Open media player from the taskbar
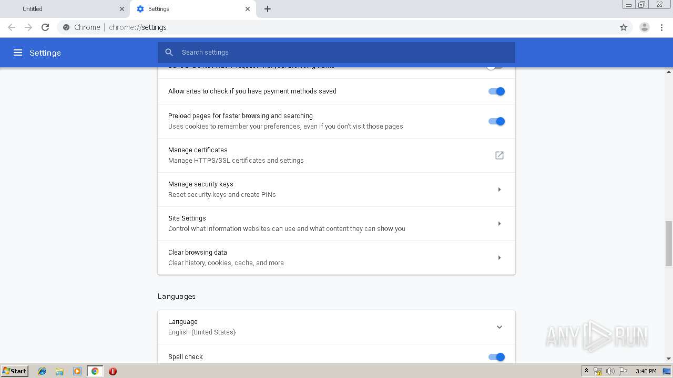This screenshot has height=378, width=673. (x=77, y=371)
